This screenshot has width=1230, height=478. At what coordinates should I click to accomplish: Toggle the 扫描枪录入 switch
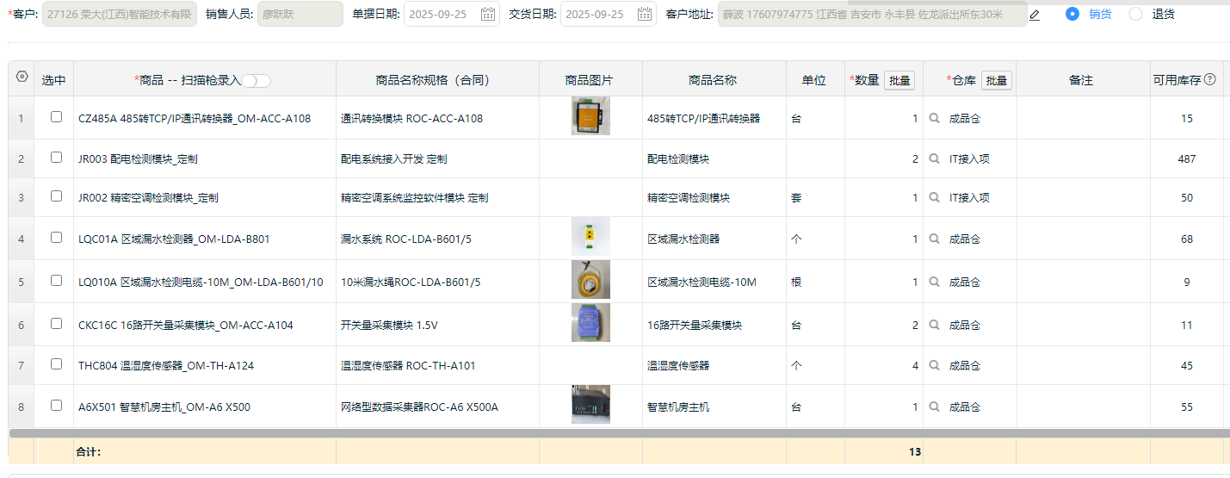(256, 81)
